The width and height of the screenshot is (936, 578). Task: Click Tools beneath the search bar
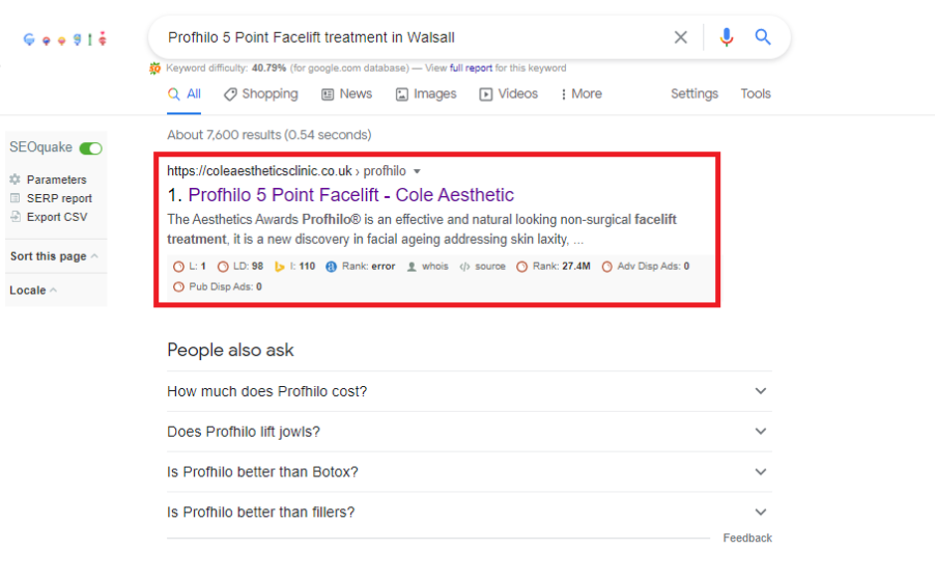tap(755, 94)
